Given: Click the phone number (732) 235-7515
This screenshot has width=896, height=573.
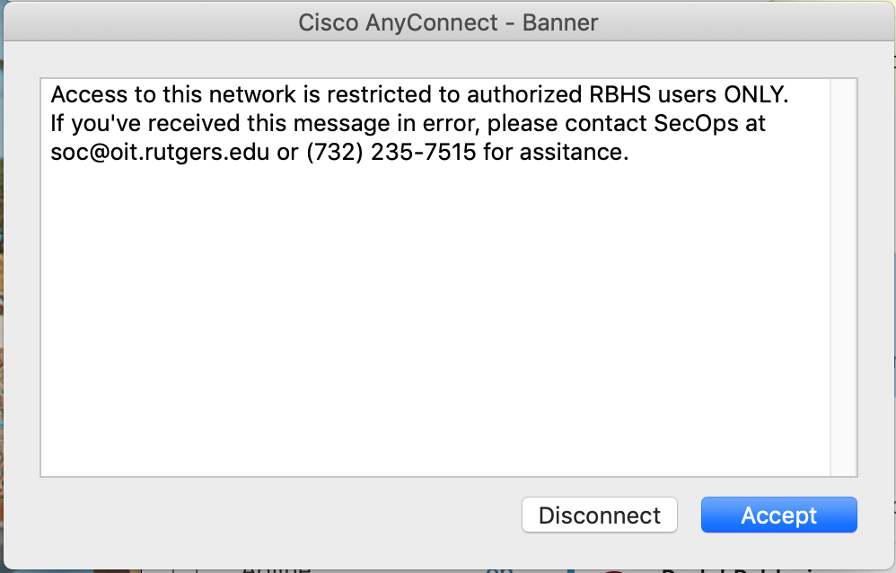Looking at the screenshot, I should (x=391, y=152).
